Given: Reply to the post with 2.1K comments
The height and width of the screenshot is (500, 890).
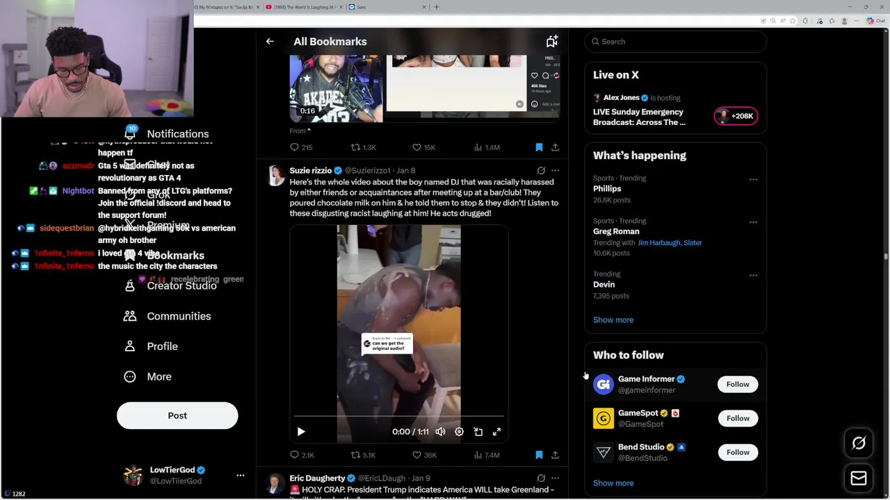Looking at the screenshot, I should coord(302,455).
